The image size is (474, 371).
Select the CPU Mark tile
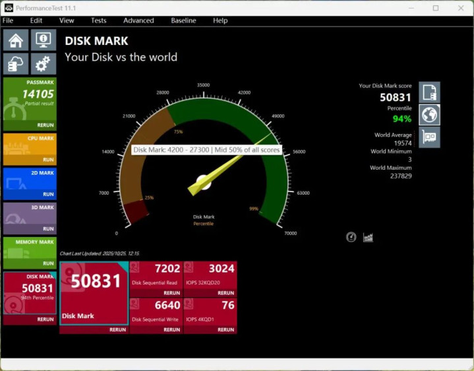(x=30, y=145)
